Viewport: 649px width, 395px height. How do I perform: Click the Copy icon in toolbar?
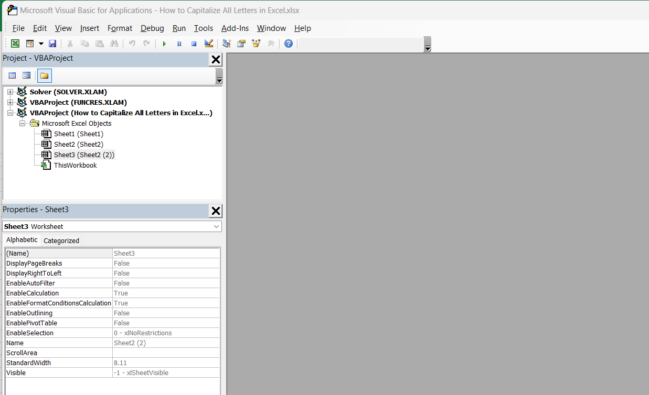pyautogui.click(x=84, y=43)
